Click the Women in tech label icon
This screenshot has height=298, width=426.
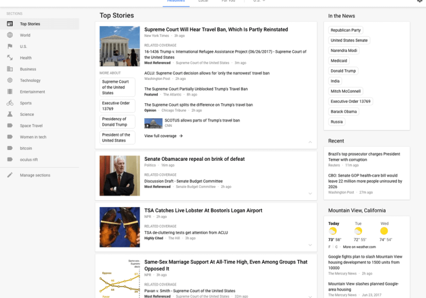pos(10,137)
